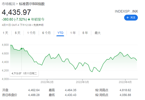Show the 最大 full history range
Screen dimensions: 145x100
(x=98, y=33)
